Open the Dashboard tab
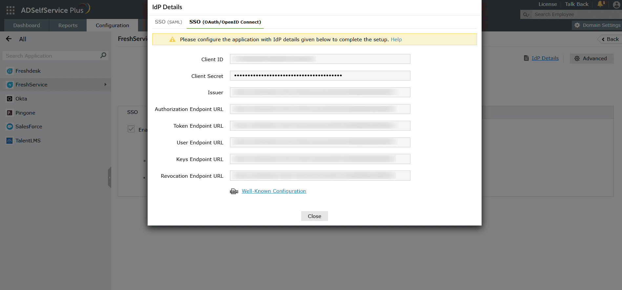622x290 pixels. (27, 25)
